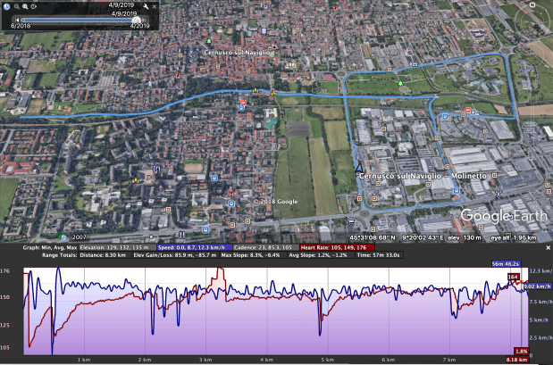Click the green tree park marker
The width and height of the screenshot is (553, 365).
coord(401,84)
